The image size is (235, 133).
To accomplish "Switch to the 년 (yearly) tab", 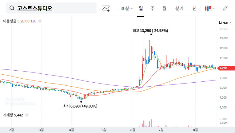I will [x=194, y=9].
